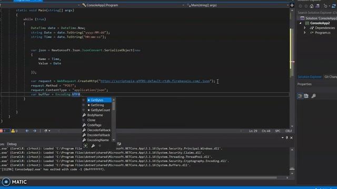Click the CRLF line ending indicator
This screenshot has height=189, width=337.
[x=289, y=131]
